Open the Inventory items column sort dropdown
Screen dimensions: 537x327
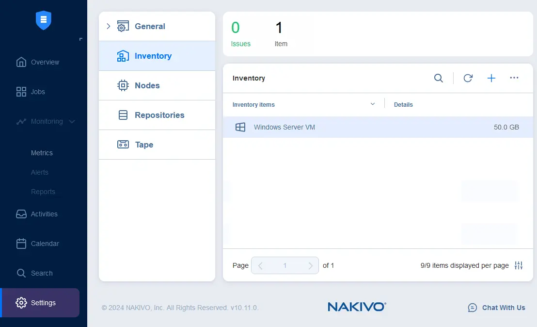click(373, 104)
